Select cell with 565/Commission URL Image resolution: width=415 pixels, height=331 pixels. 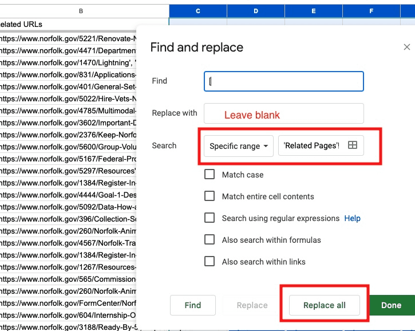68,279
